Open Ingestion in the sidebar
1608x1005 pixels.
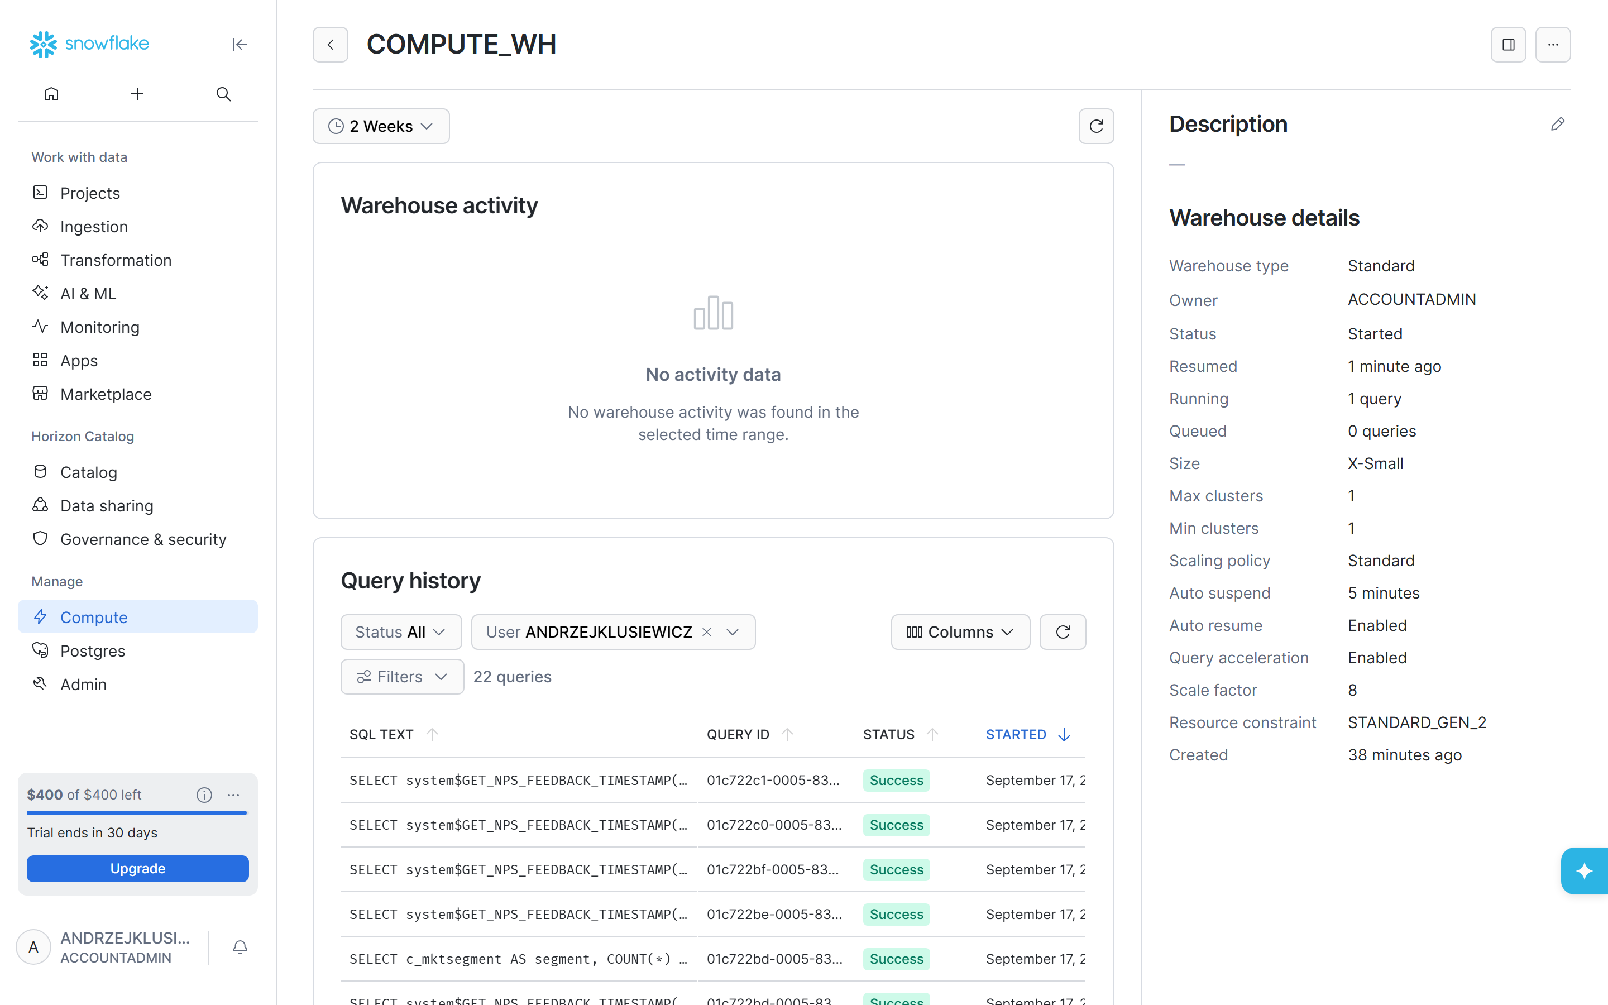pyautogui.click(x=137, y=227)
